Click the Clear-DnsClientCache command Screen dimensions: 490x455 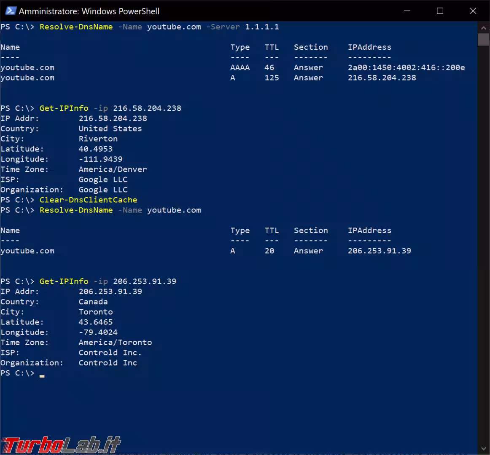(89, 200)
